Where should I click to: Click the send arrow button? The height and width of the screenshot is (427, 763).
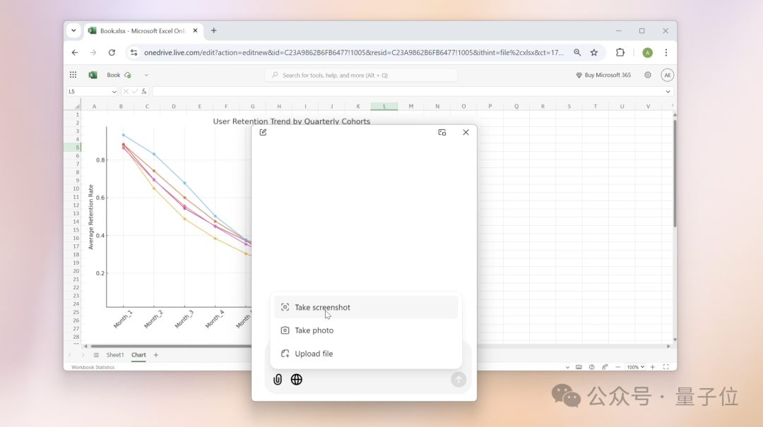(x=459, y=379)
